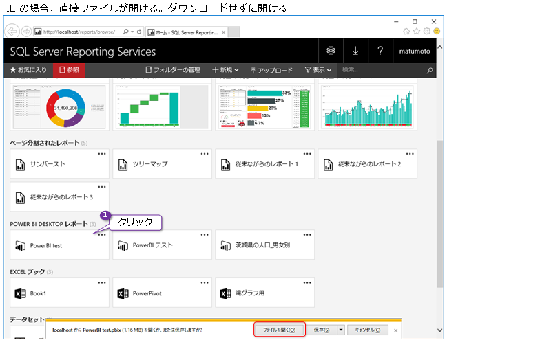This screenshot has height=340, width=551.
Task: Click the scrollbar down arrow
Action: [439, 330]
